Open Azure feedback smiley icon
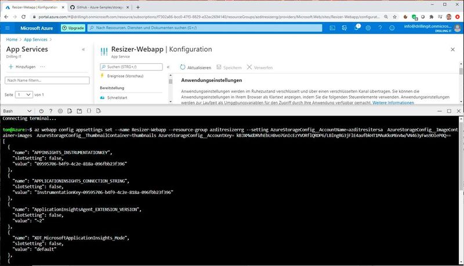This screenshot has height=266, width=464. tap(392, 28)
